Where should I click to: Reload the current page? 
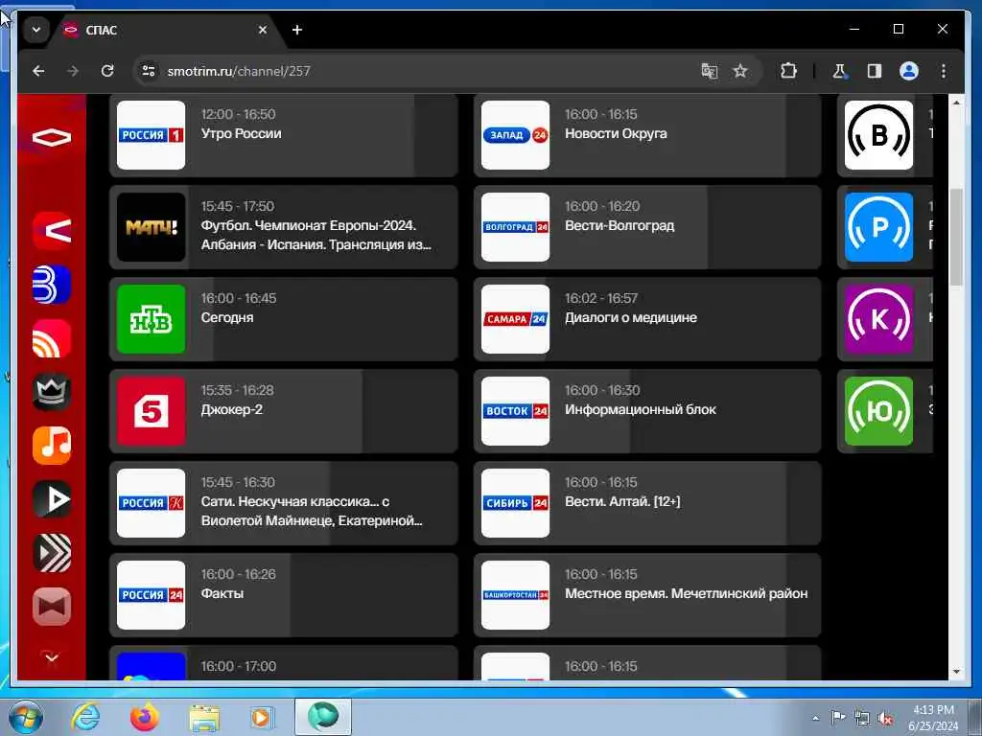click(107, 71)
